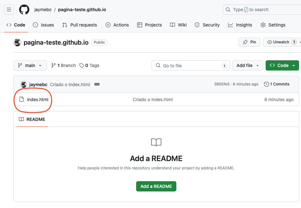
Task: View the 0 Tags list
Action: click(x=90, y=65)
